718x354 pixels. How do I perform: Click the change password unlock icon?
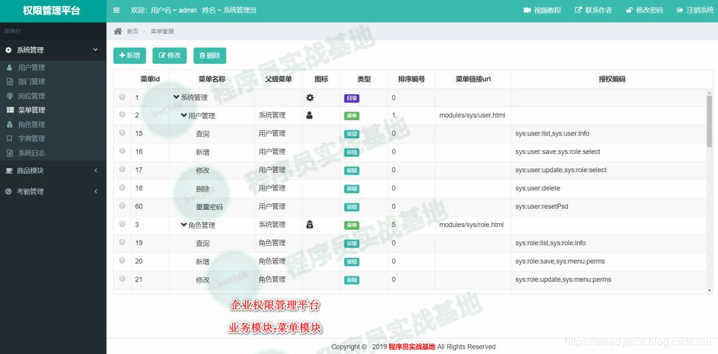[629, 10]
